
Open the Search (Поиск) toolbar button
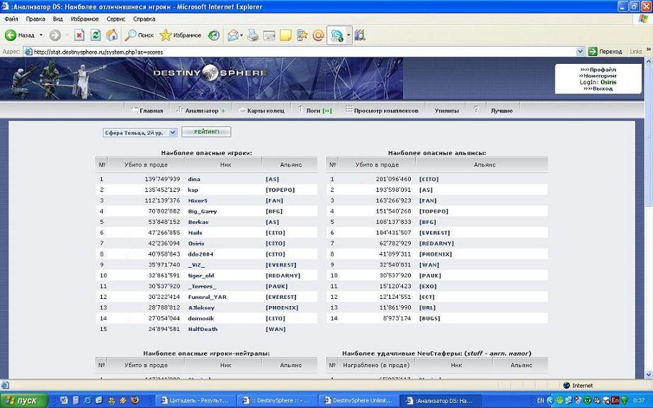tap(140, 35)
